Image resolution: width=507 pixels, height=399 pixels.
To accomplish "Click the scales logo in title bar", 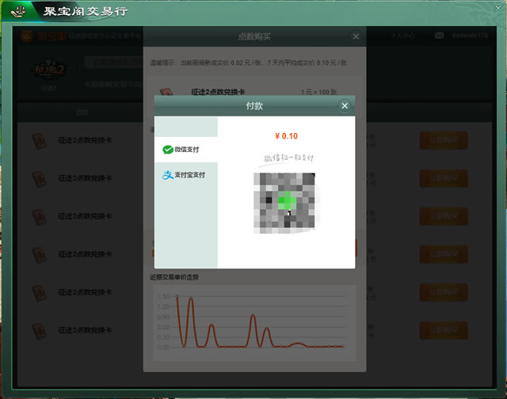I will pyautogui.click(x=18, y=11).
